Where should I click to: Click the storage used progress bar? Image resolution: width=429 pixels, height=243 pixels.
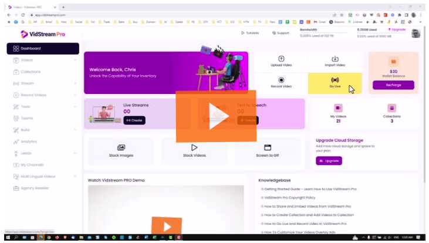click(x=381, y=33)
